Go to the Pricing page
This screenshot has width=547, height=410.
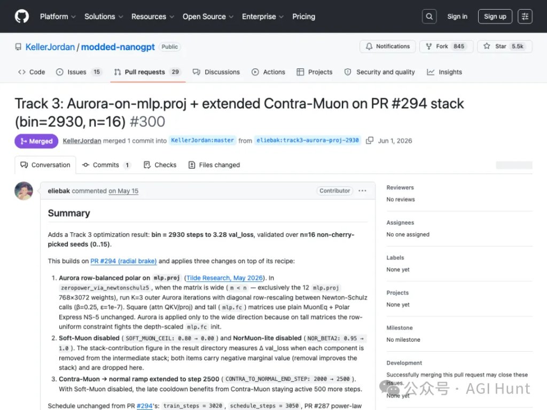[303, 17]
